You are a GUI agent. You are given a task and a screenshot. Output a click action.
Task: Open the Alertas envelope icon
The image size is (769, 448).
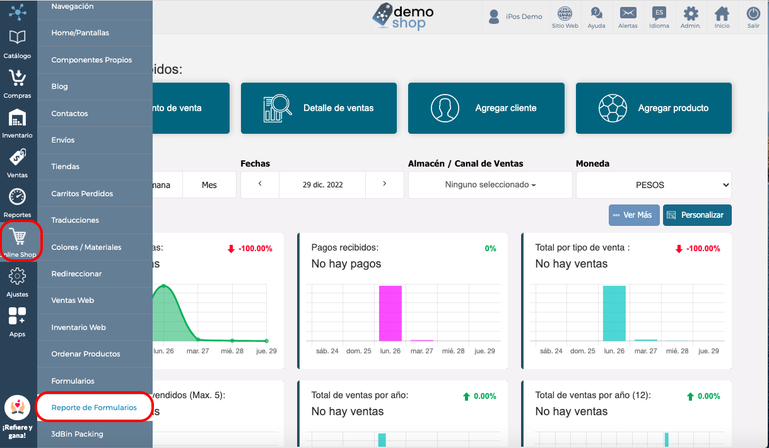click(x=628, y=13)
